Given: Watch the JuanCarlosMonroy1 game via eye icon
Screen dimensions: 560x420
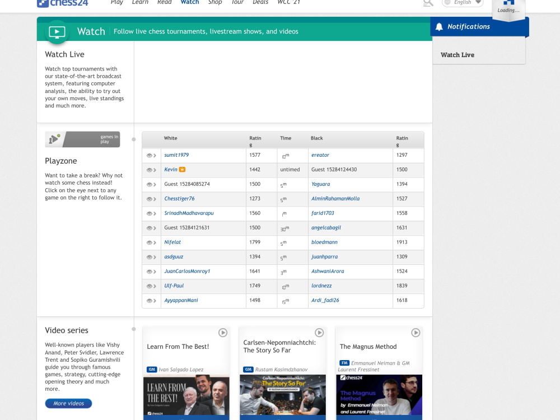Looking at the screenshot, I should click(x=151, y=272).
